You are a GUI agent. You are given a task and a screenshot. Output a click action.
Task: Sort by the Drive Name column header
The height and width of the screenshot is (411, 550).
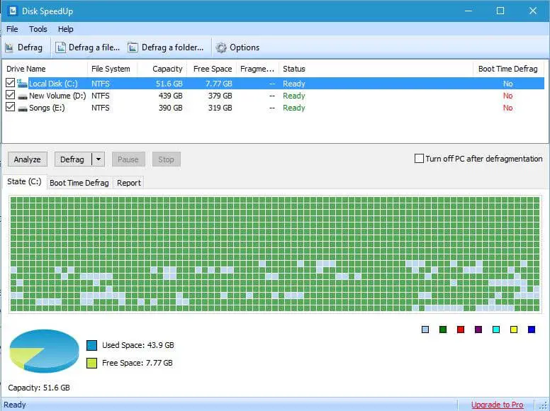45,69
